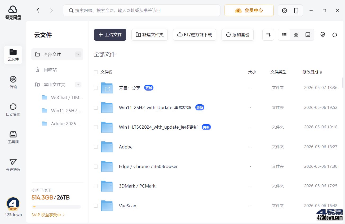345x224 pixels.
Task: Check the Edge / Chrome / 360Browser checkbox
Action: pos(96,166)
